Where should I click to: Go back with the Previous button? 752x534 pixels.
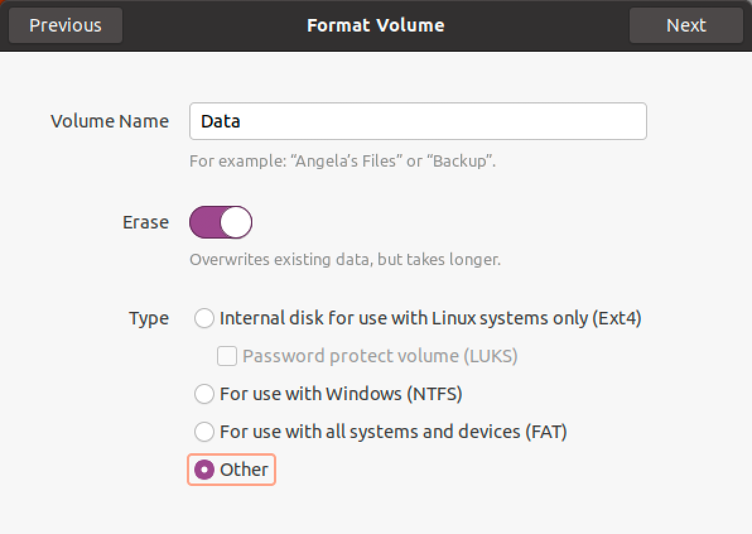point(65,25)
